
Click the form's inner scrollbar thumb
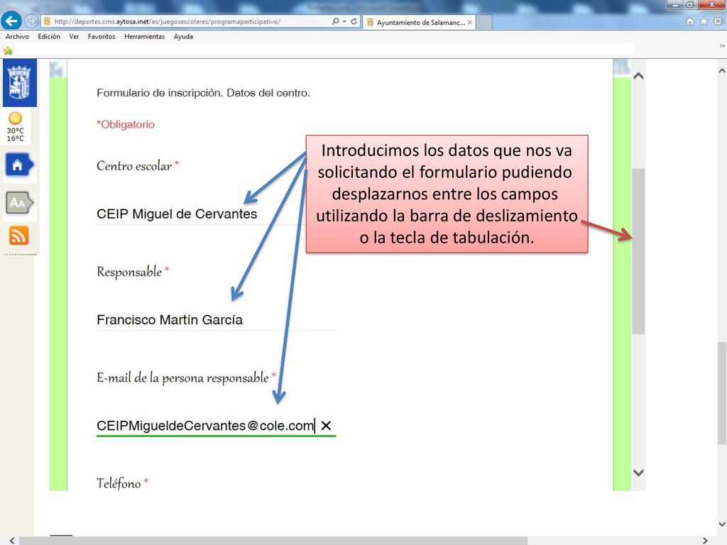tap(638, 251)
